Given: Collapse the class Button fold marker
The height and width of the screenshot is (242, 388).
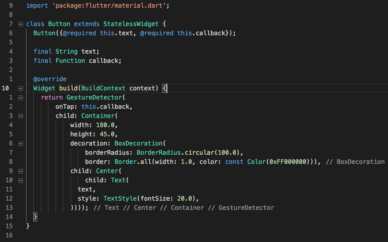Looking at the screenshot, I should pos(21,24).
